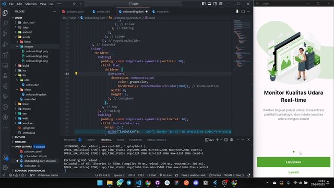Kill terminal with trash icon
The image size is (334, 188).
coord(232,140)
